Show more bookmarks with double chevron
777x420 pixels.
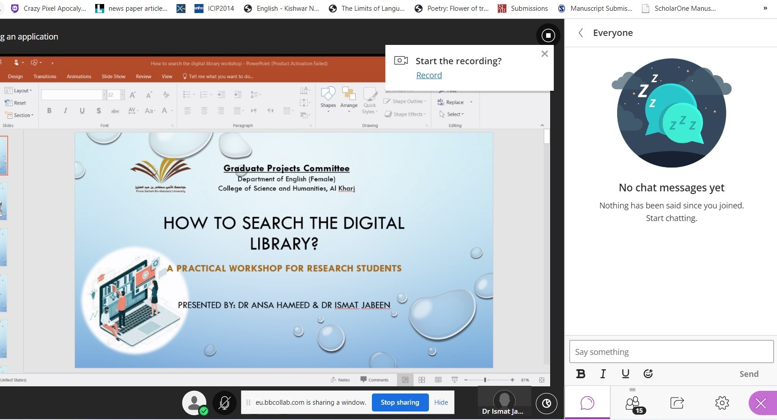(x=765, y=8)
